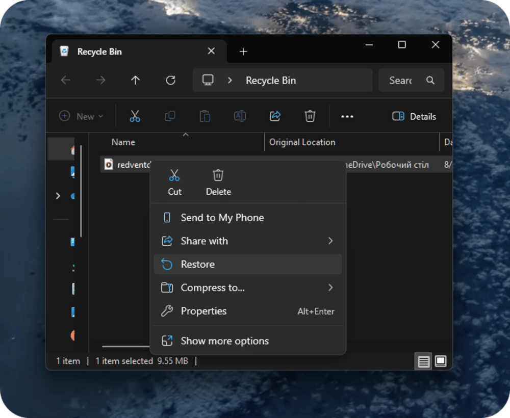This screenshot has height=418, width=510.
Task: Select Show more options
Action: pos(224,341)
